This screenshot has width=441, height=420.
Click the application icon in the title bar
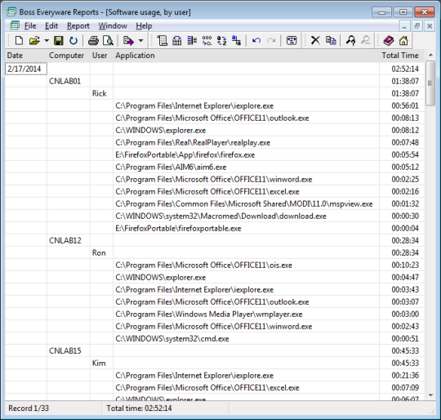click(x=11, y=12)
